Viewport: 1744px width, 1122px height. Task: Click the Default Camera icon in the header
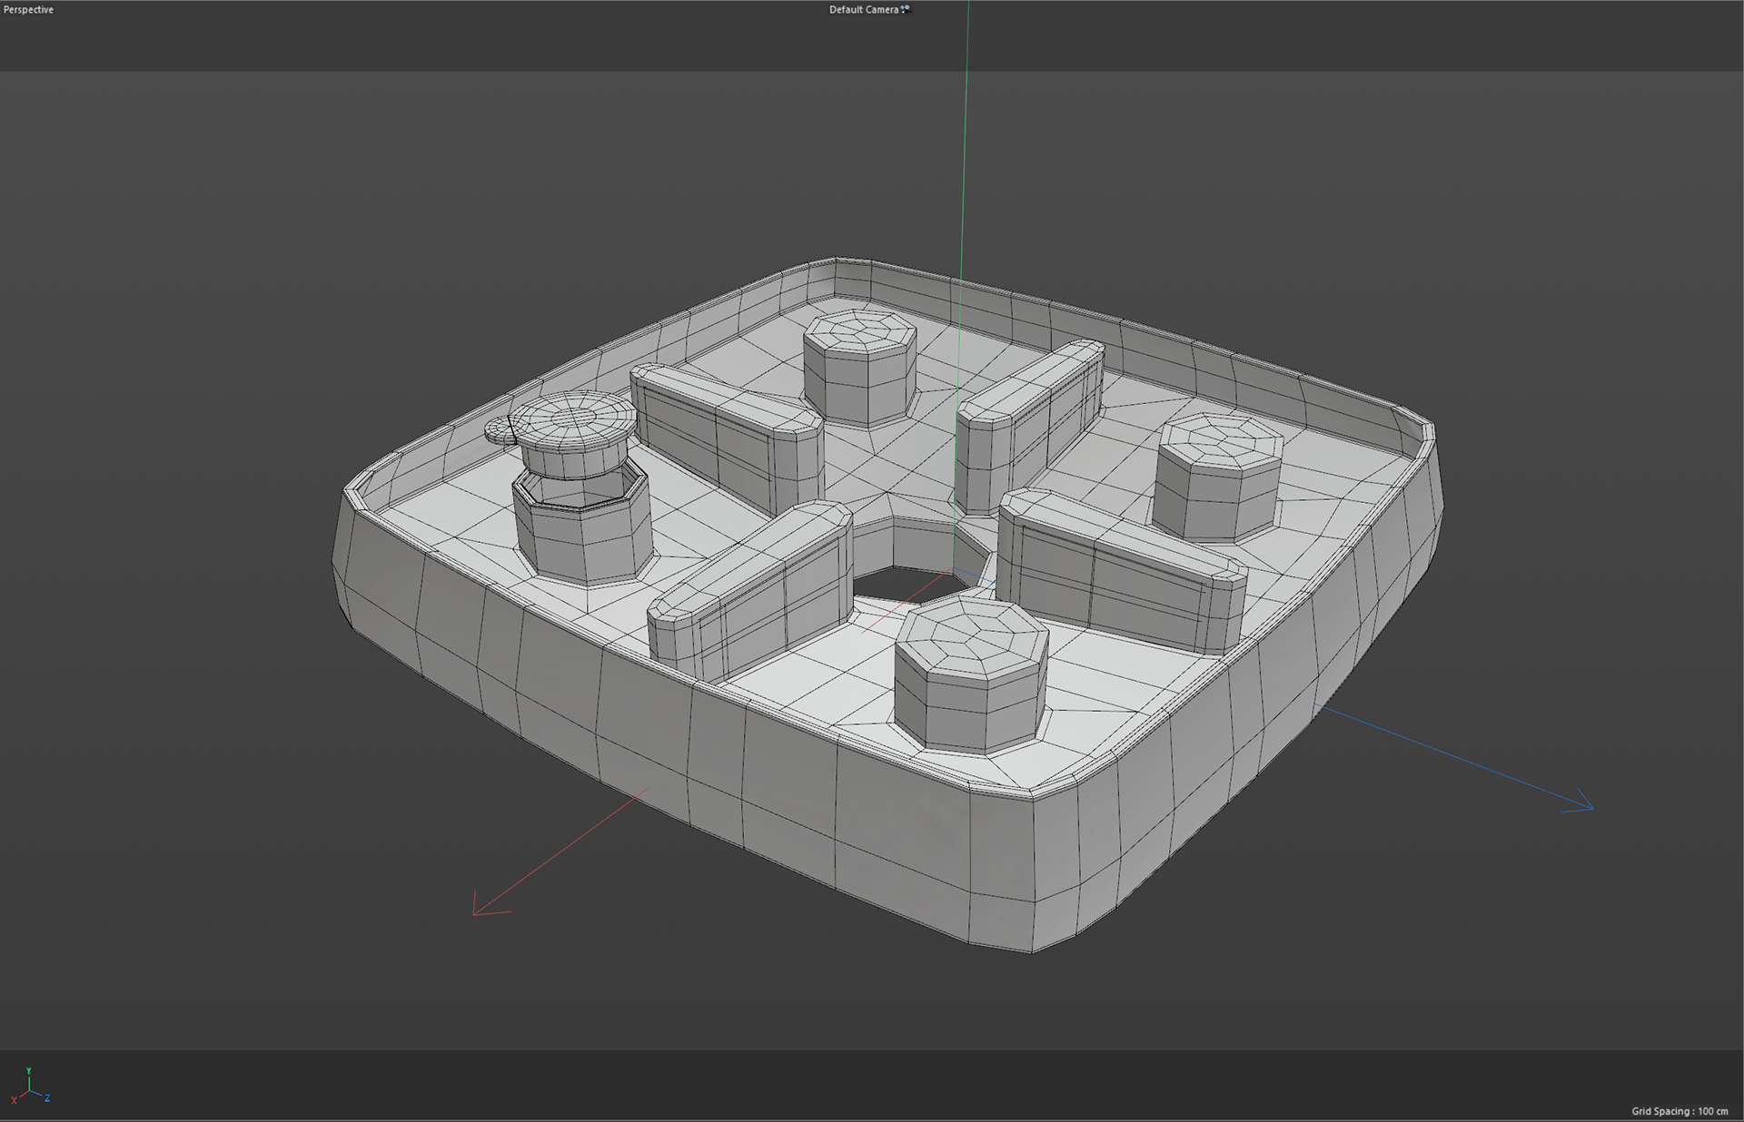pos(906,9)
